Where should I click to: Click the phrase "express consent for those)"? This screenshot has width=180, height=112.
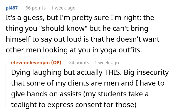[x=92, y=105]
